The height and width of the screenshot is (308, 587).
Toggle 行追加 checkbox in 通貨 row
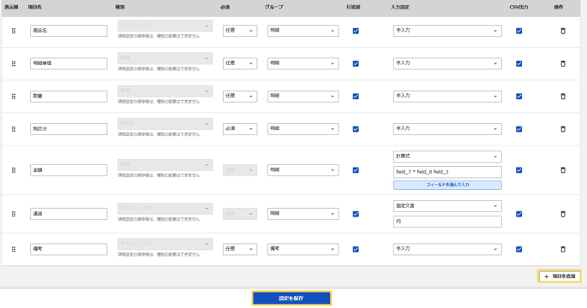356,214
